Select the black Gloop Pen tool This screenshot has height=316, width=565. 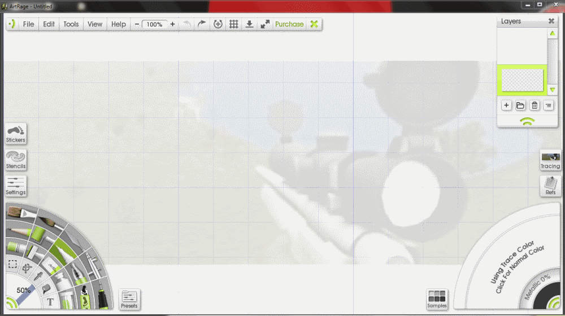(103, 296)
